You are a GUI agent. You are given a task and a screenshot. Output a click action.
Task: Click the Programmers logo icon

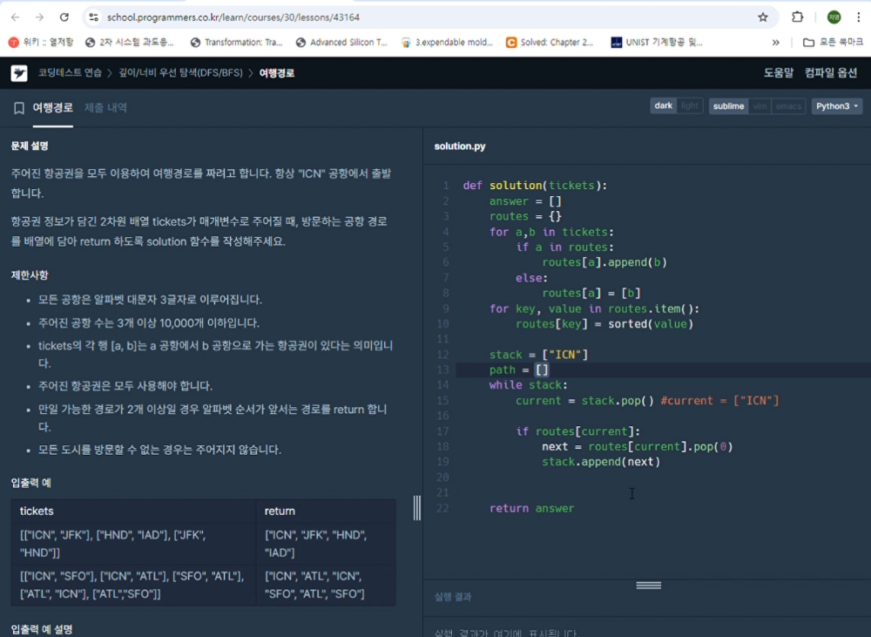pos(19,73)
